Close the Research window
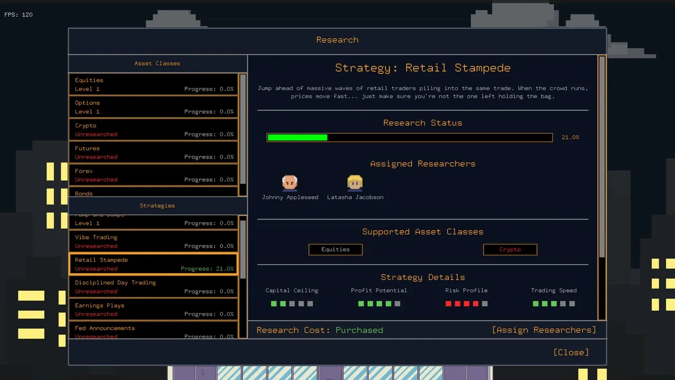This screenshot has width=675, height=380. 571,352
